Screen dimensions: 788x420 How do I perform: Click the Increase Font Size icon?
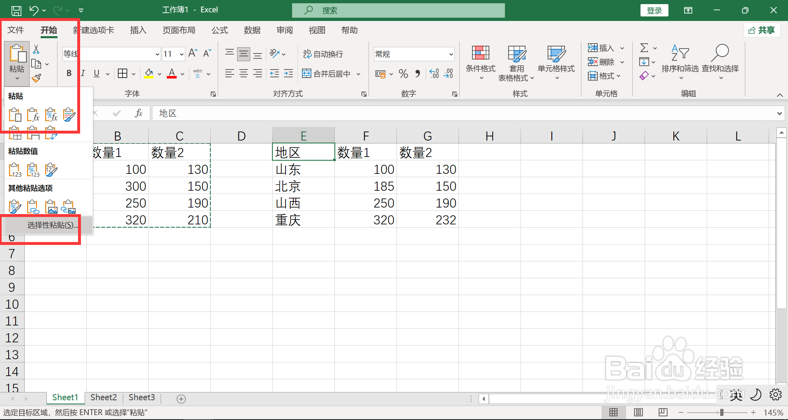[x=193, y=53]
